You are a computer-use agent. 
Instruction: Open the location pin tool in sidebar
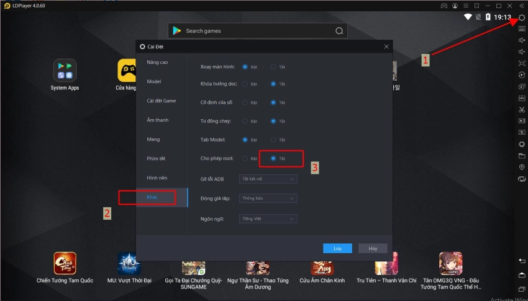point(521,168)
